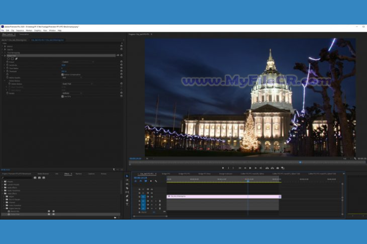Open Timeline Display Settings wrench
This screenshot has height=244, width=367.
pyautogui.click(x=156, y=181)
